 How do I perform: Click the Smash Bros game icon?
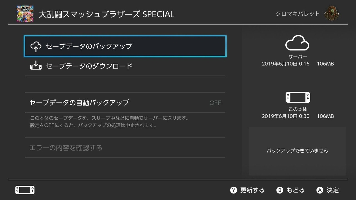tap(25, 13)
